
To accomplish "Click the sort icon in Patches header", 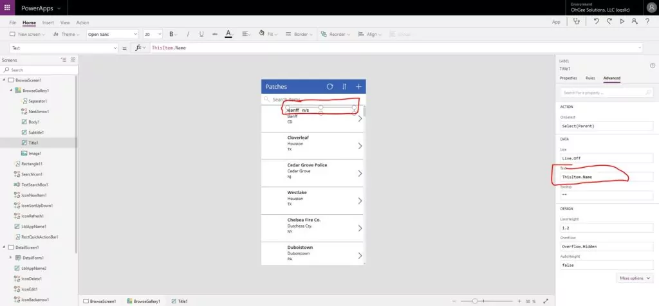I will [344, 87].
